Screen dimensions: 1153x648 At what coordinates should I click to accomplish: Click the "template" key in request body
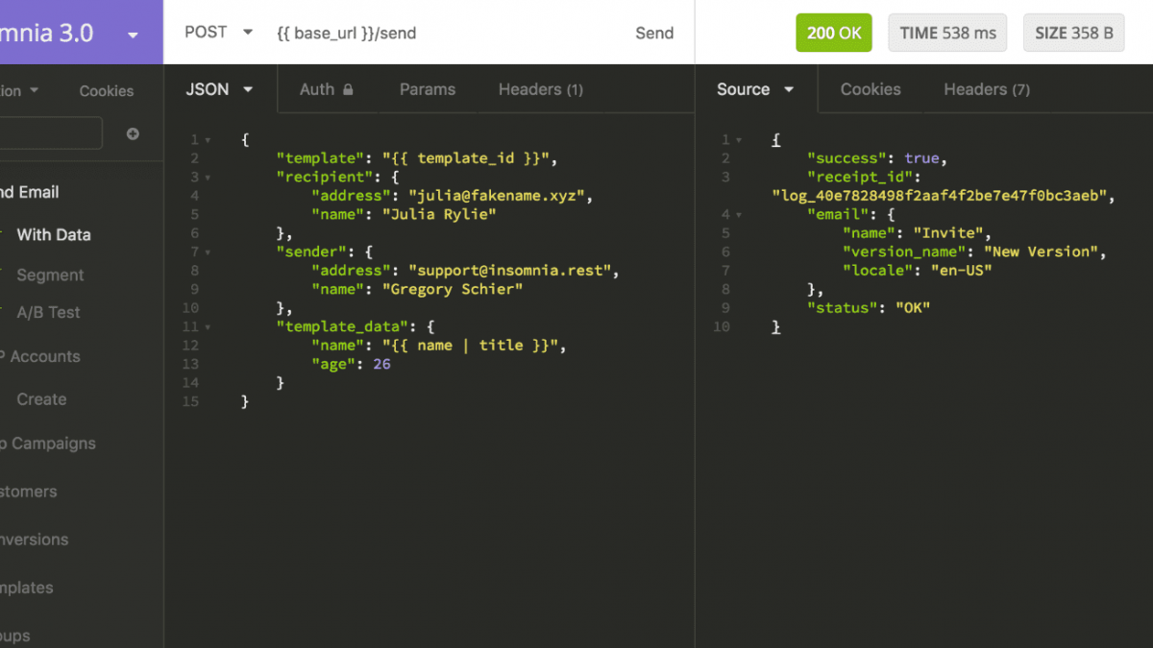click(320, 158)
